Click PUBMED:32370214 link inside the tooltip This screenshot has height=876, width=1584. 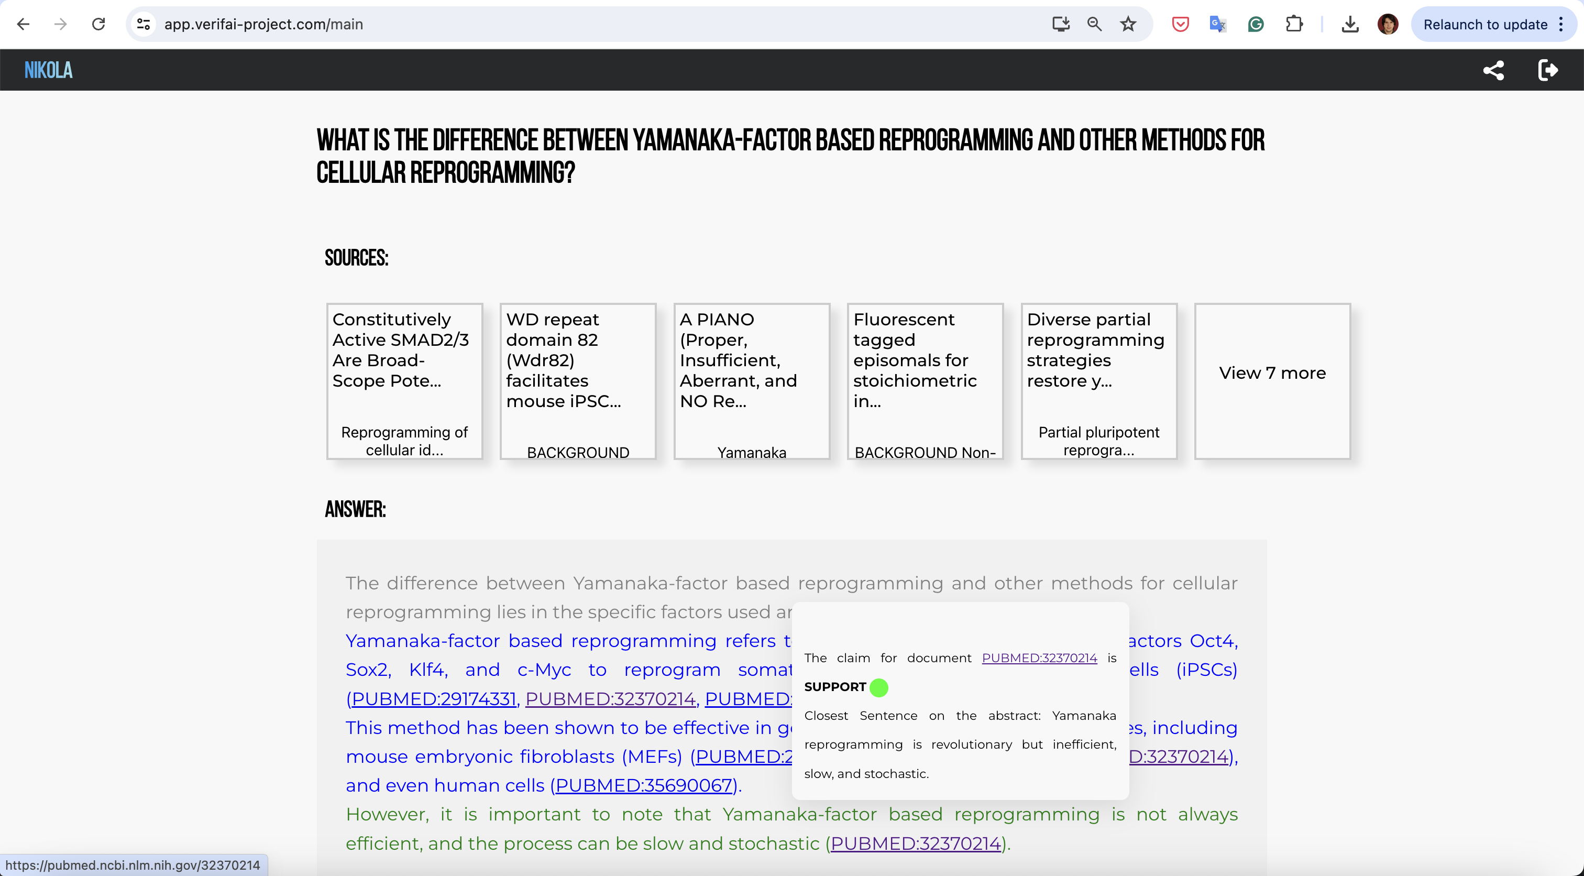point(1039,658)
